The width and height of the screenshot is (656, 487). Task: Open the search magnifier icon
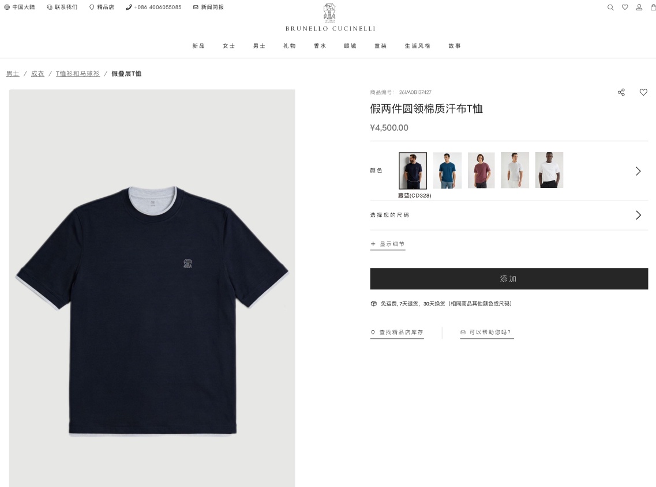coord(610,7)
